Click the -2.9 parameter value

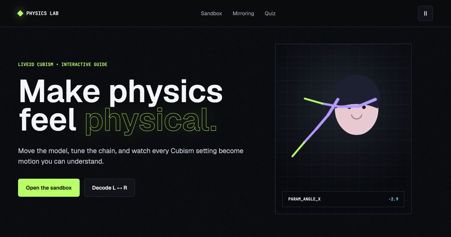pos(393,199)
